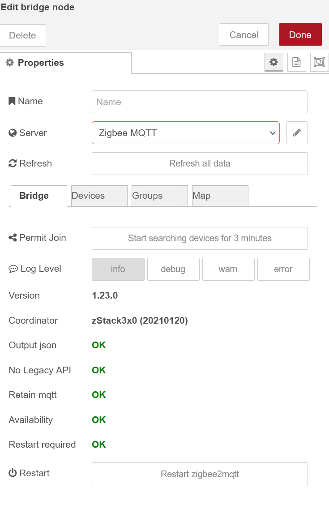Viewport: 329px width, 509px height.
Task: Open the Groups tab
Action: (159, 196)
